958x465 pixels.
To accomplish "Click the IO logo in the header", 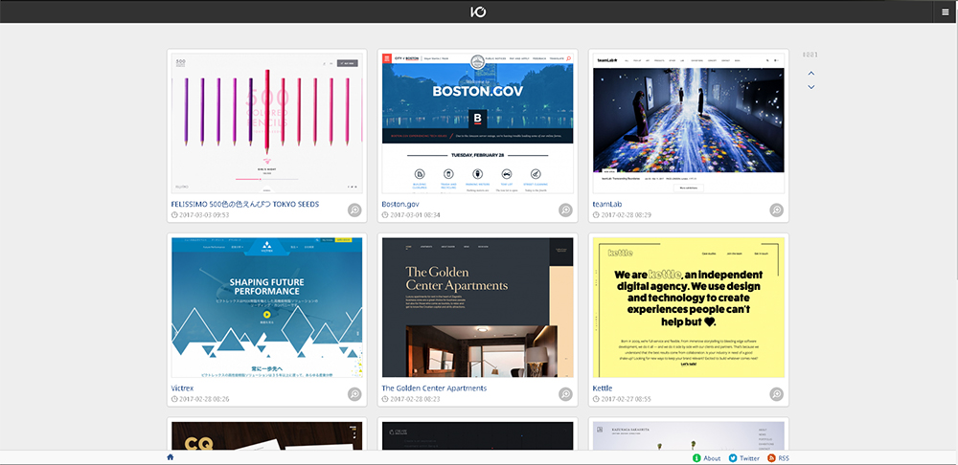I will point(479,11).
